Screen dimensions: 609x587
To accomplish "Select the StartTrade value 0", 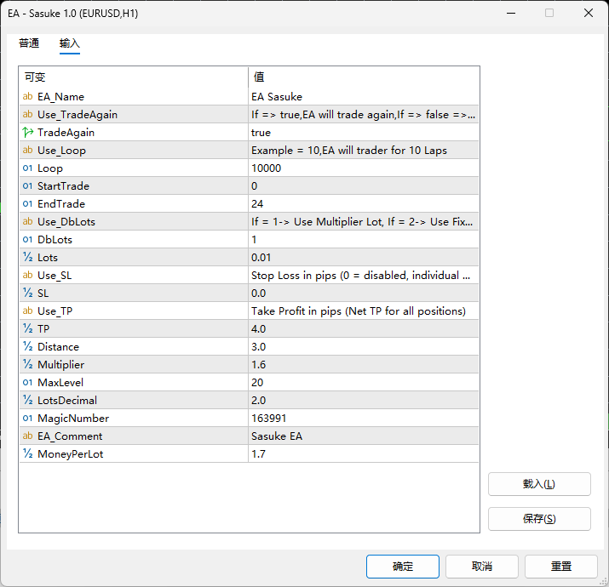I will pyautogui.click(x=254, y=185).
